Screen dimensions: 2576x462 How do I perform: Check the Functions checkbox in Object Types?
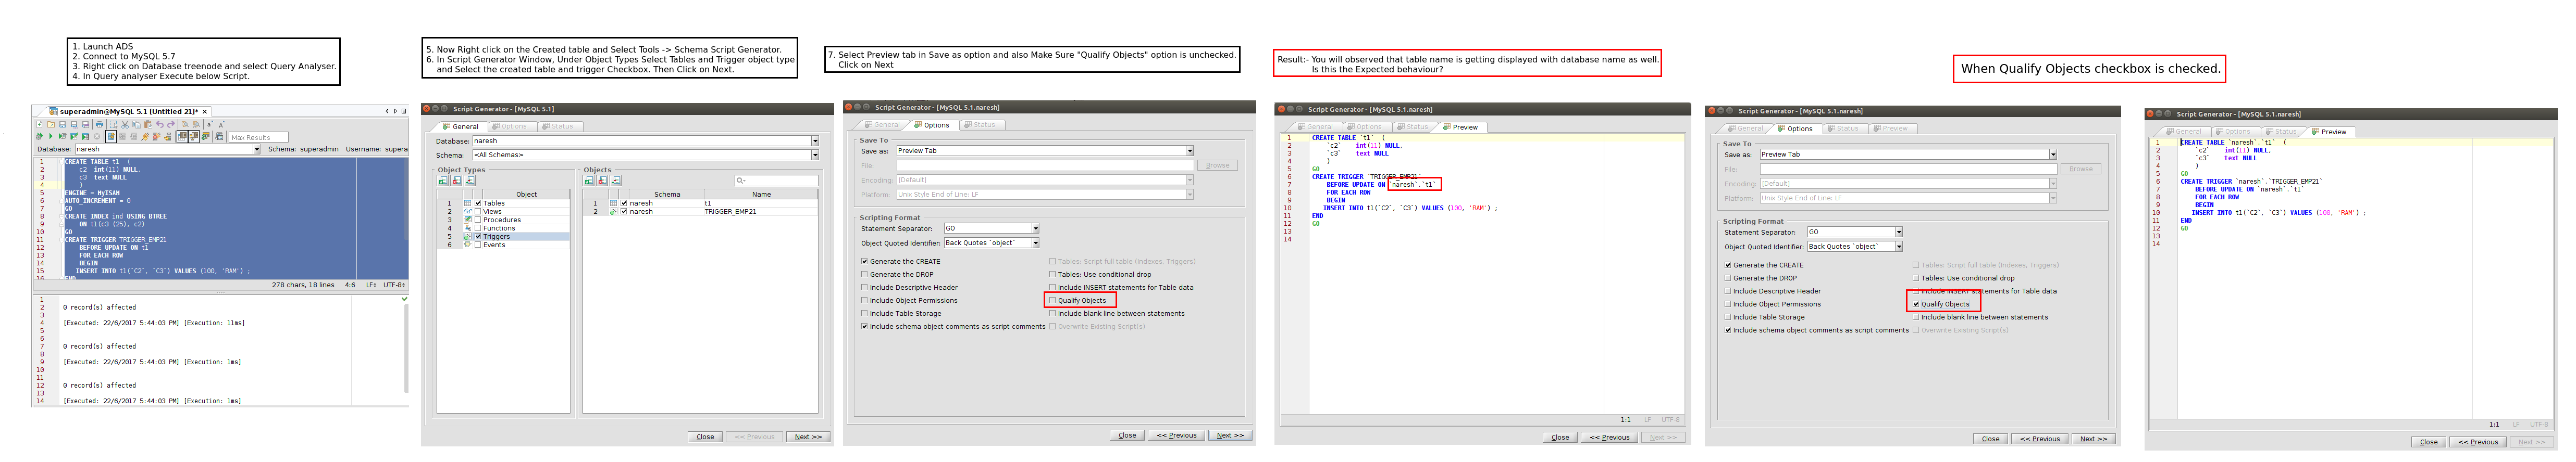coord(478,228)
